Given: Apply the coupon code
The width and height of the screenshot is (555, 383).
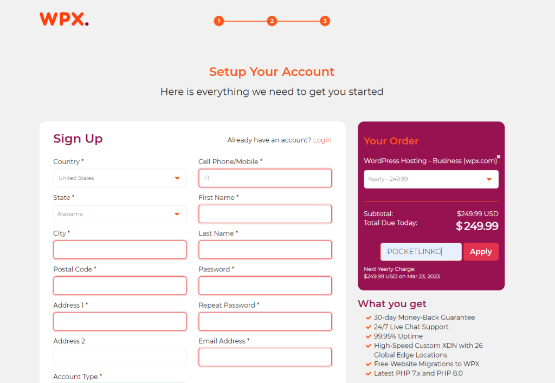Looking at the screenshot, I should click(x=481, y=251).
